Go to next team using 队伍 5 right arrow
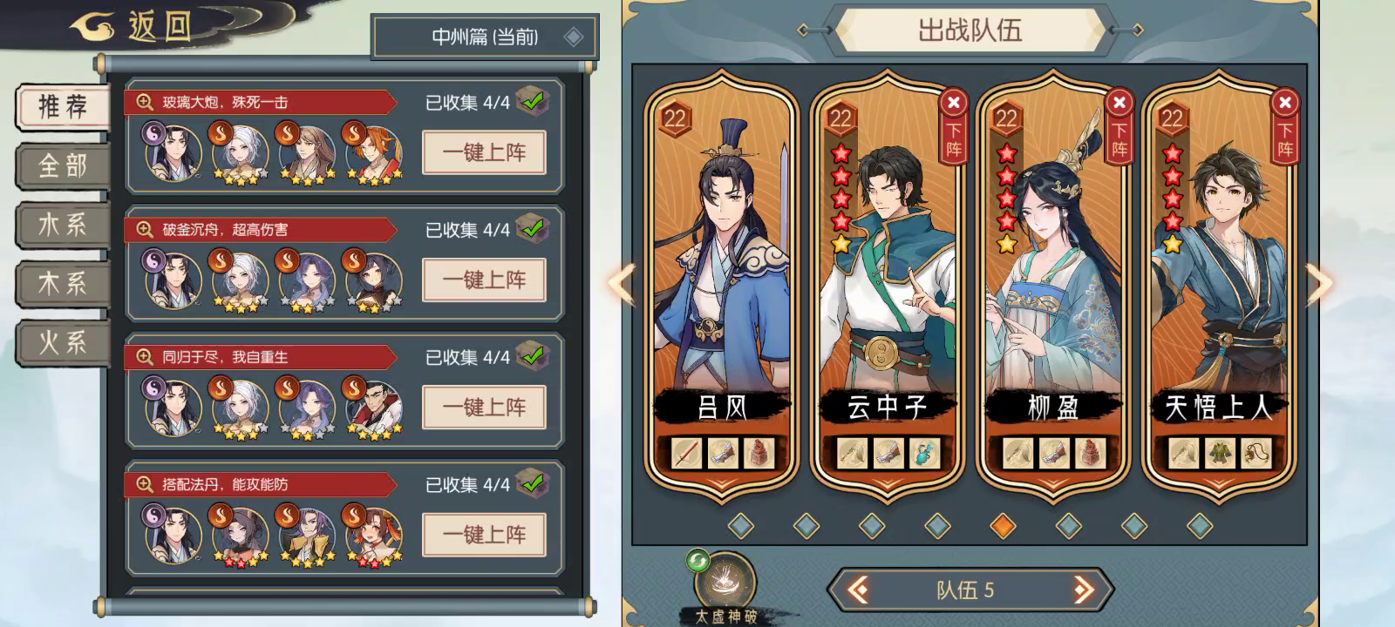1395x627 pixels. [x=1083, y=590]
